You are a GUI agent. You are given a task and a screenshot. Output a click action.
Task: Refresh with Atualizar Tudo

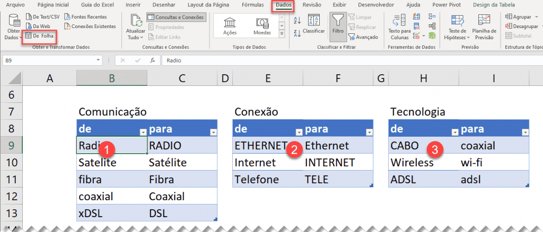pos(135,27)
